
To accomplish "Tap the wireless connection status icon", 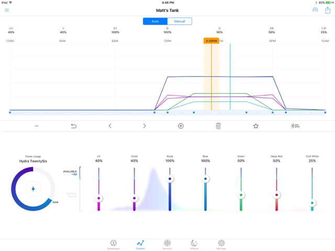I will click(315, 10).
